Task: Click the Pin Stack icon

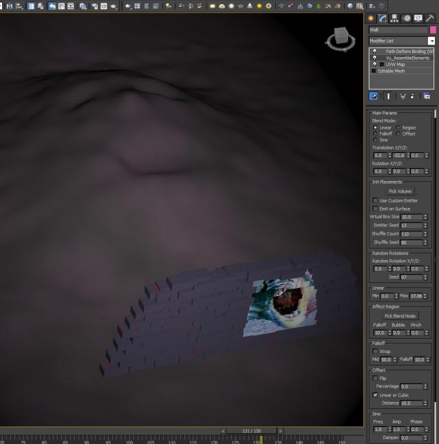Action: 374,96
